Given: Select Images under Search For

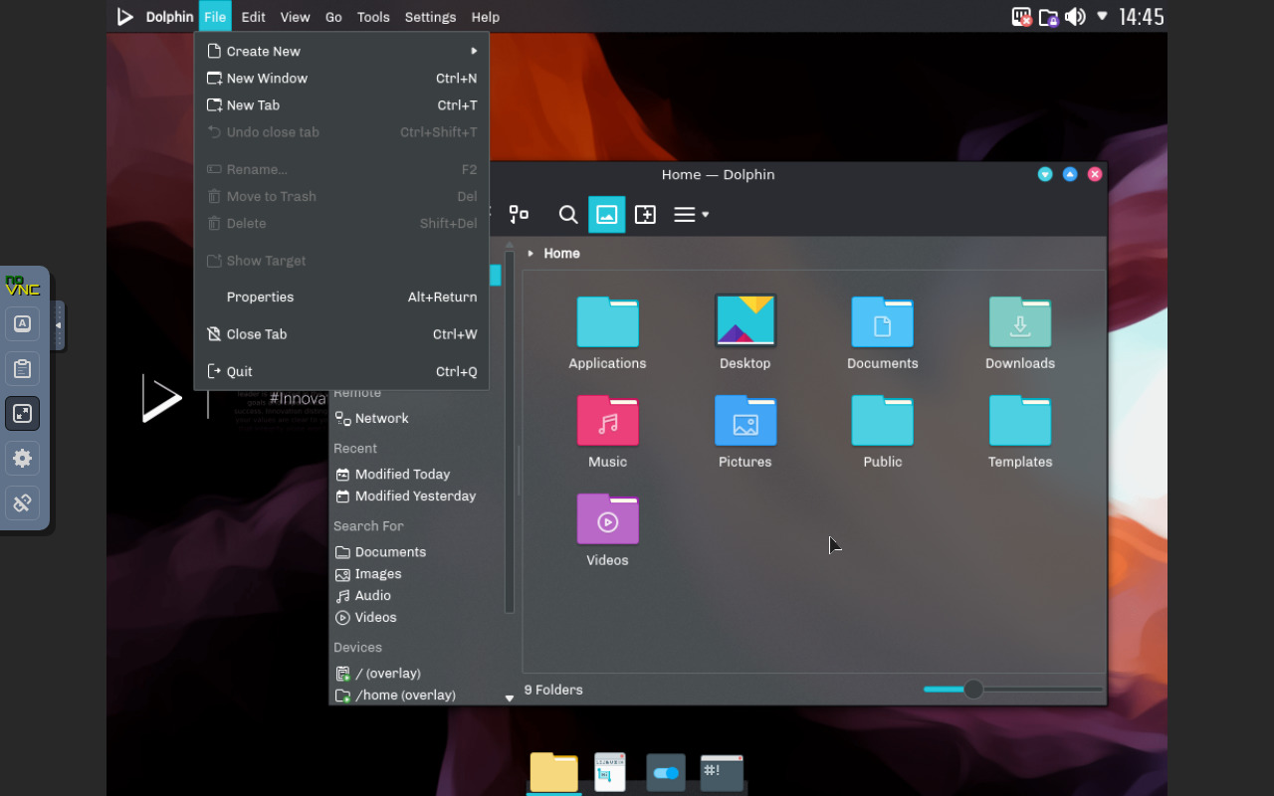Looking at the screenshot, I should point(377,573).
